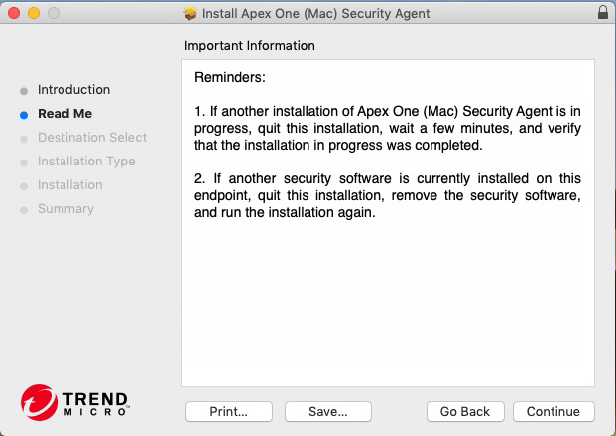Viewport: 616px width, 436px height.
Task: Click the Installation step in sidebar
Action: point(69,185)
